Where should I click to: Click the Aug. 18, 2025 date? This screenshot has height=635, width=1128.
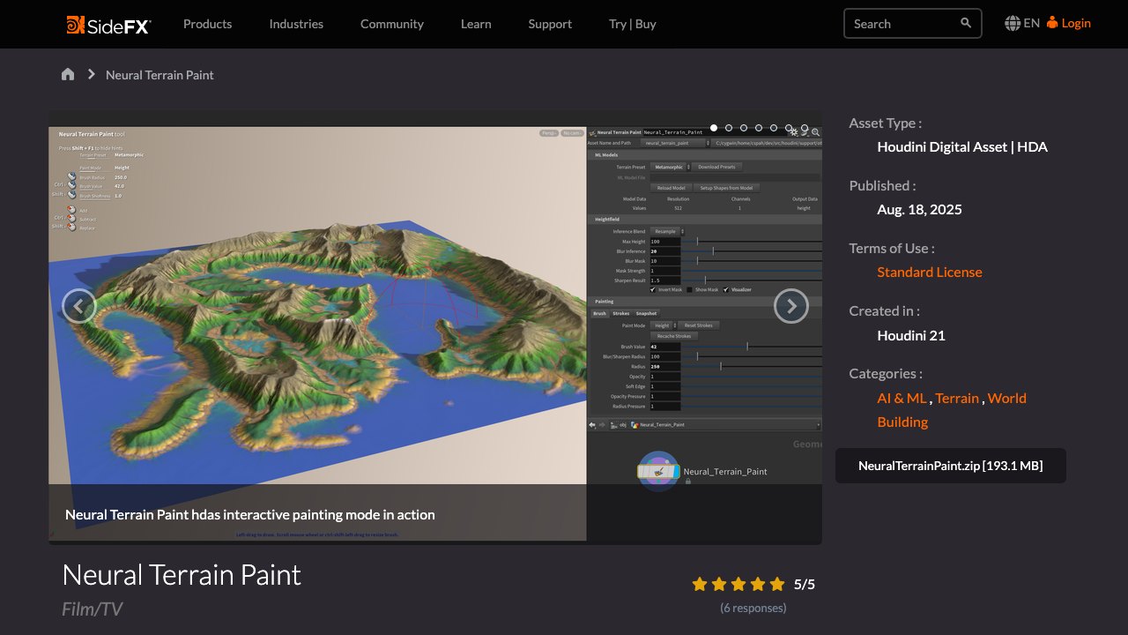tap(919, 209)
